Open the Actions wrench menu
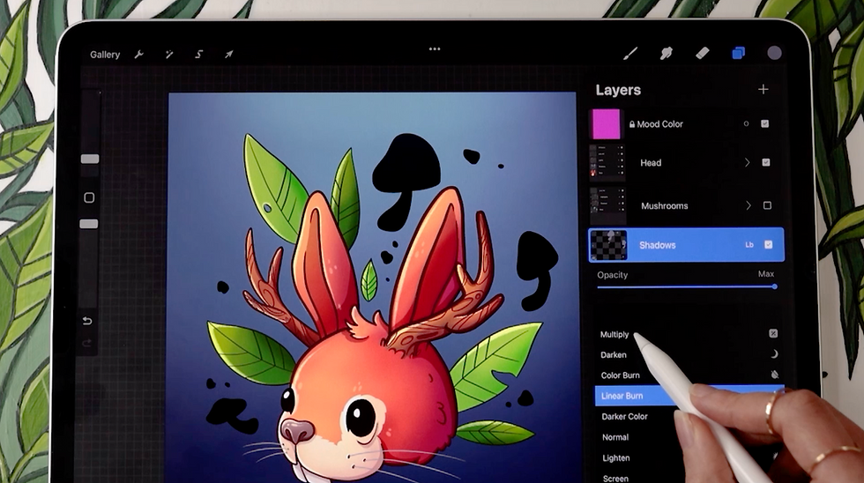This screenshot has height=483, width=864. (139, 54)
